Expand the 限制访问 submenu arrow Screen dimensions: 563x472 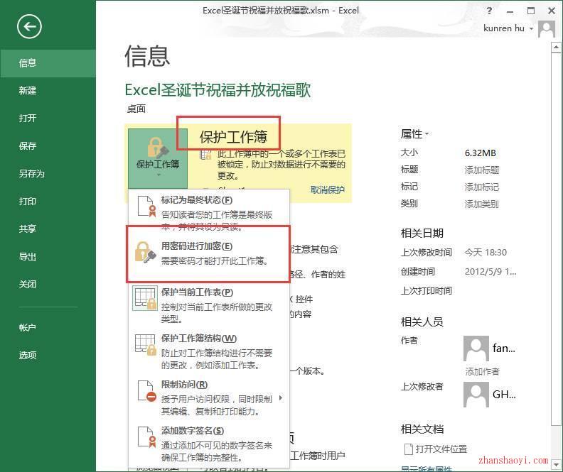coord(281,397)
